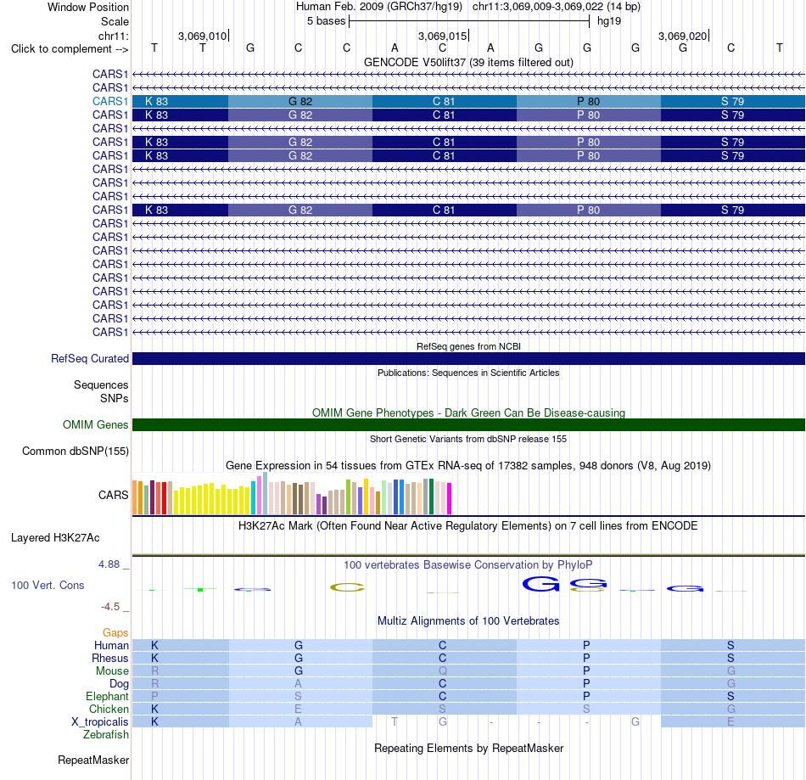
Task: Click the orange Gaps label
Action: tap(115, 633)
